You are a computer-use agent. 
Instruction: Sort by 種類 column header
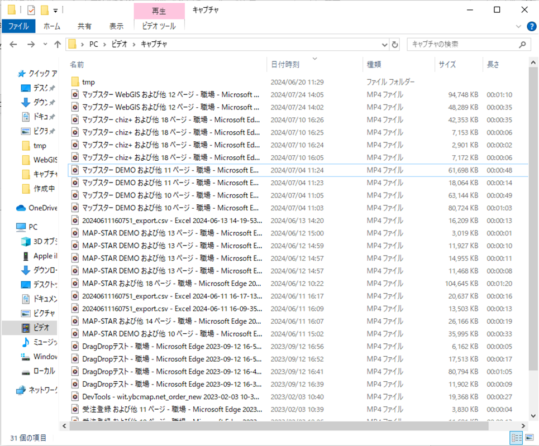tap(374, 64)
